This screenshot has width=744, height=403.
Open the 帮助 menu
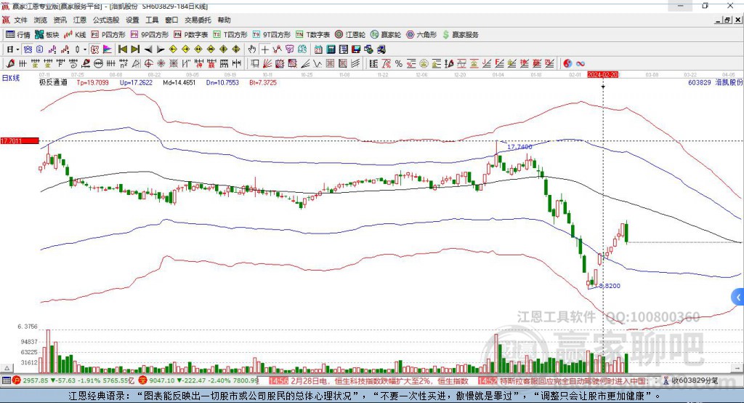click(x=224, y=20)
